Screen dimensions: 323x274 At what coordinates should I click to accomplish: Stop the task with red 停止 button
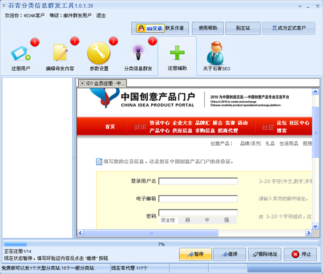[x=300, y=254]
